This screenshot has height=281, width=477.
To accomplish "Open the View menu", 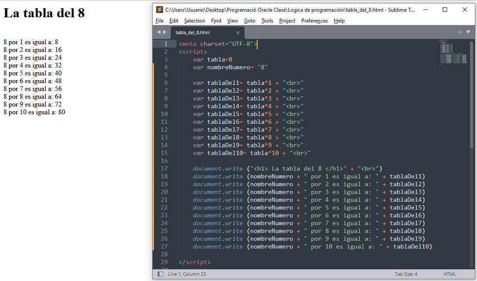I will coord(232,21).
